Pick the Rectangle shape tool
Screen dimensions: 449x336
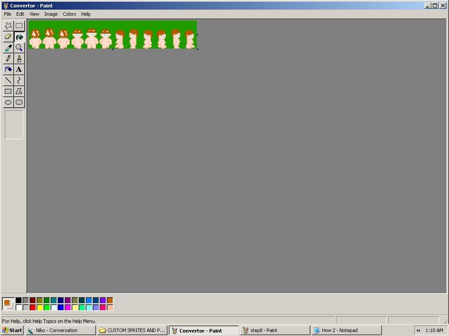(8, 91)
